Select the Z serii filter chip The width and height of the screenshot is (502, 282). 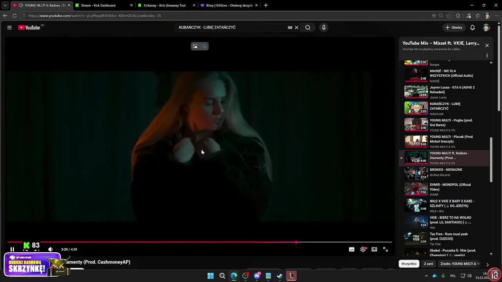point(429,264)
